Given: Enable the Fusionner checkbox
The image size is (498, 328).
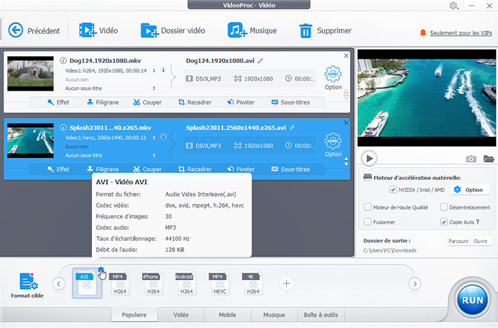Looking at the screenshot, I should [x=367, y=222].
